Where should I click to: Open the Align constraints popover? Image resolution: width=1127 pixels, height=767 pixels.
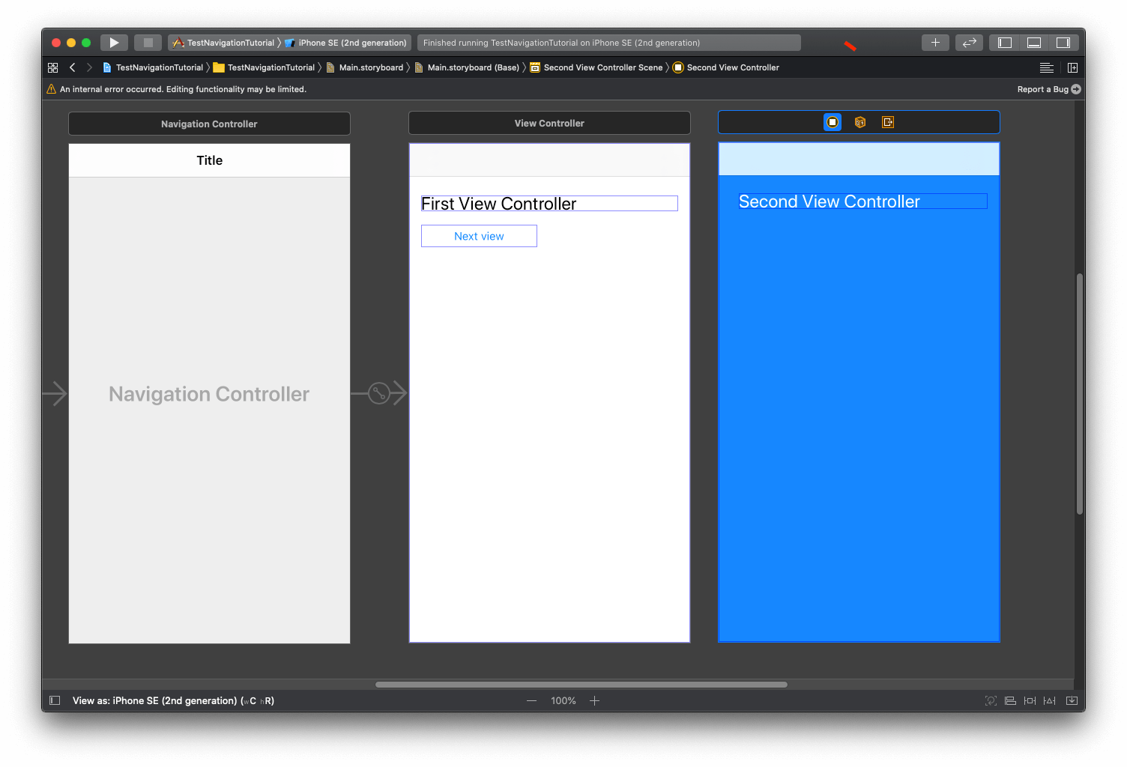coord(1010,700)
